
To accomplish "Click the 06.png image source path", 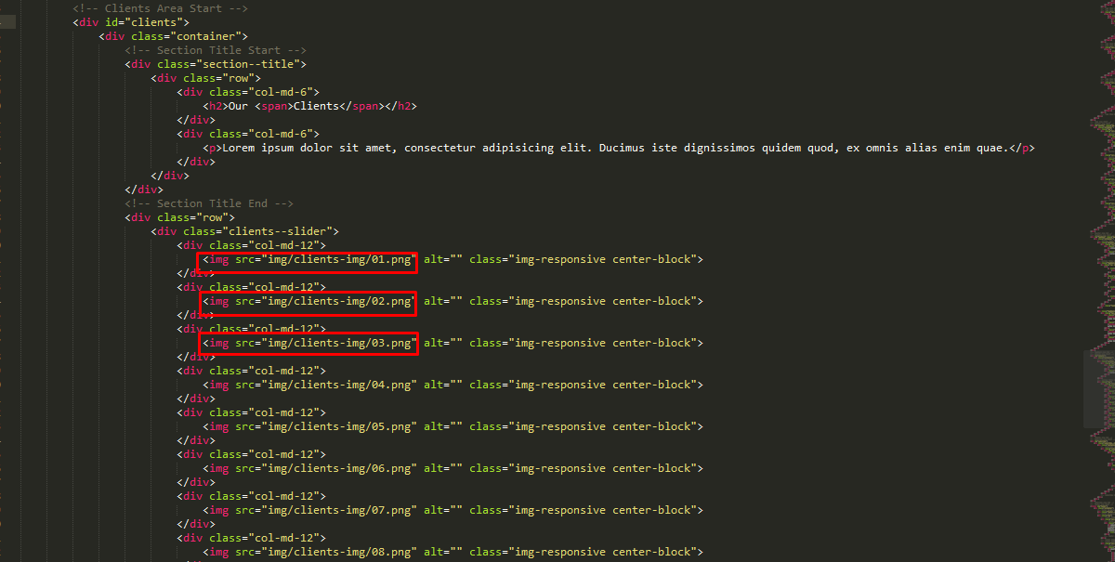I will click(339, 468).
